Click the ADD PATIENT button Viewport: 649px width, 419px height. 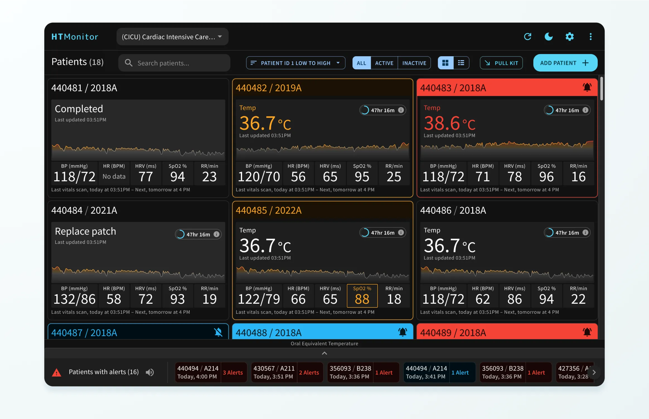pyautogui.click(x=565, y=63)
